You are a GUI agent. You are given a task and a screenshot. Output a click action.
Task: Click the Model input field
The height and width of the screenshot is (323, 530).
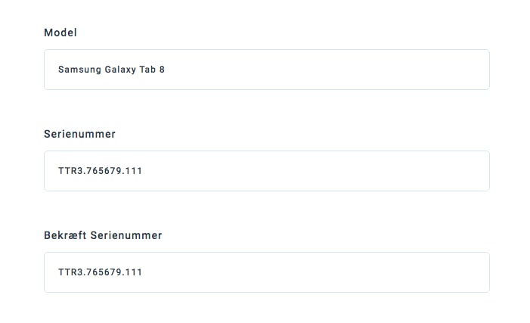click(x=266, y=70)
